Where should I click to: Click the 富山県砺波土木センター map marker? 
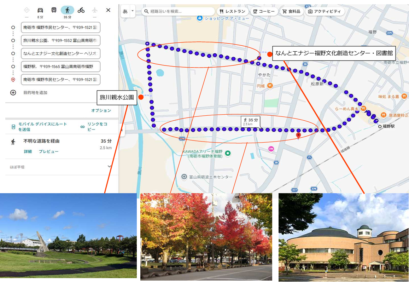click(x=184, y=177)
